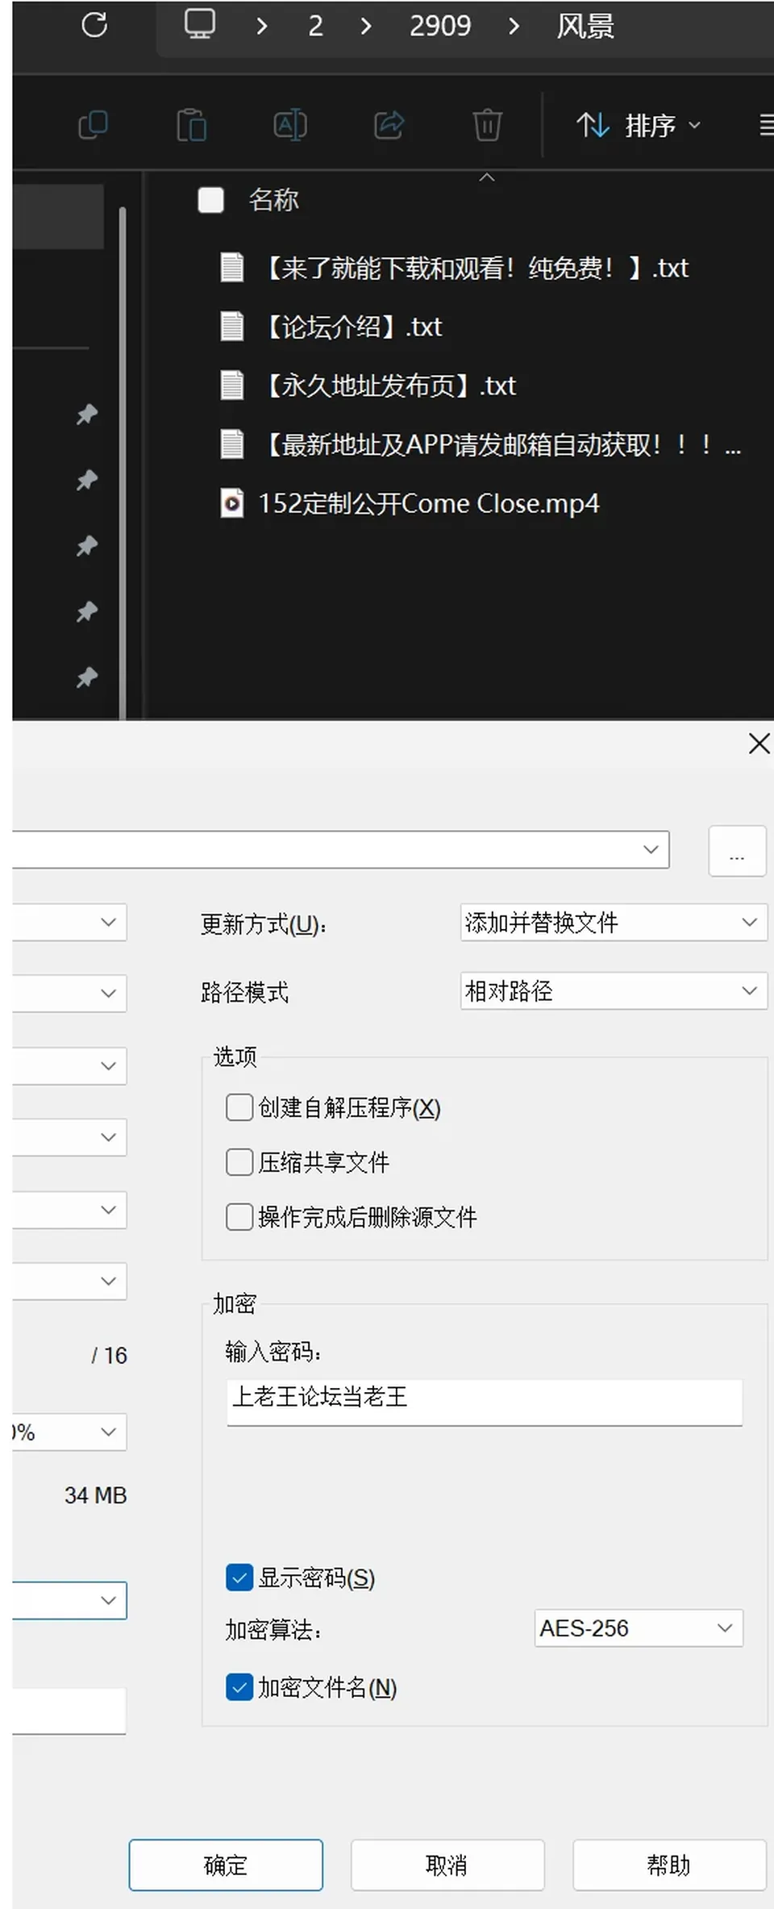Screen dimensions: 774x1909
Task: Go to folder 2 in breadcrumb
Action: click(x=315, y=26)
